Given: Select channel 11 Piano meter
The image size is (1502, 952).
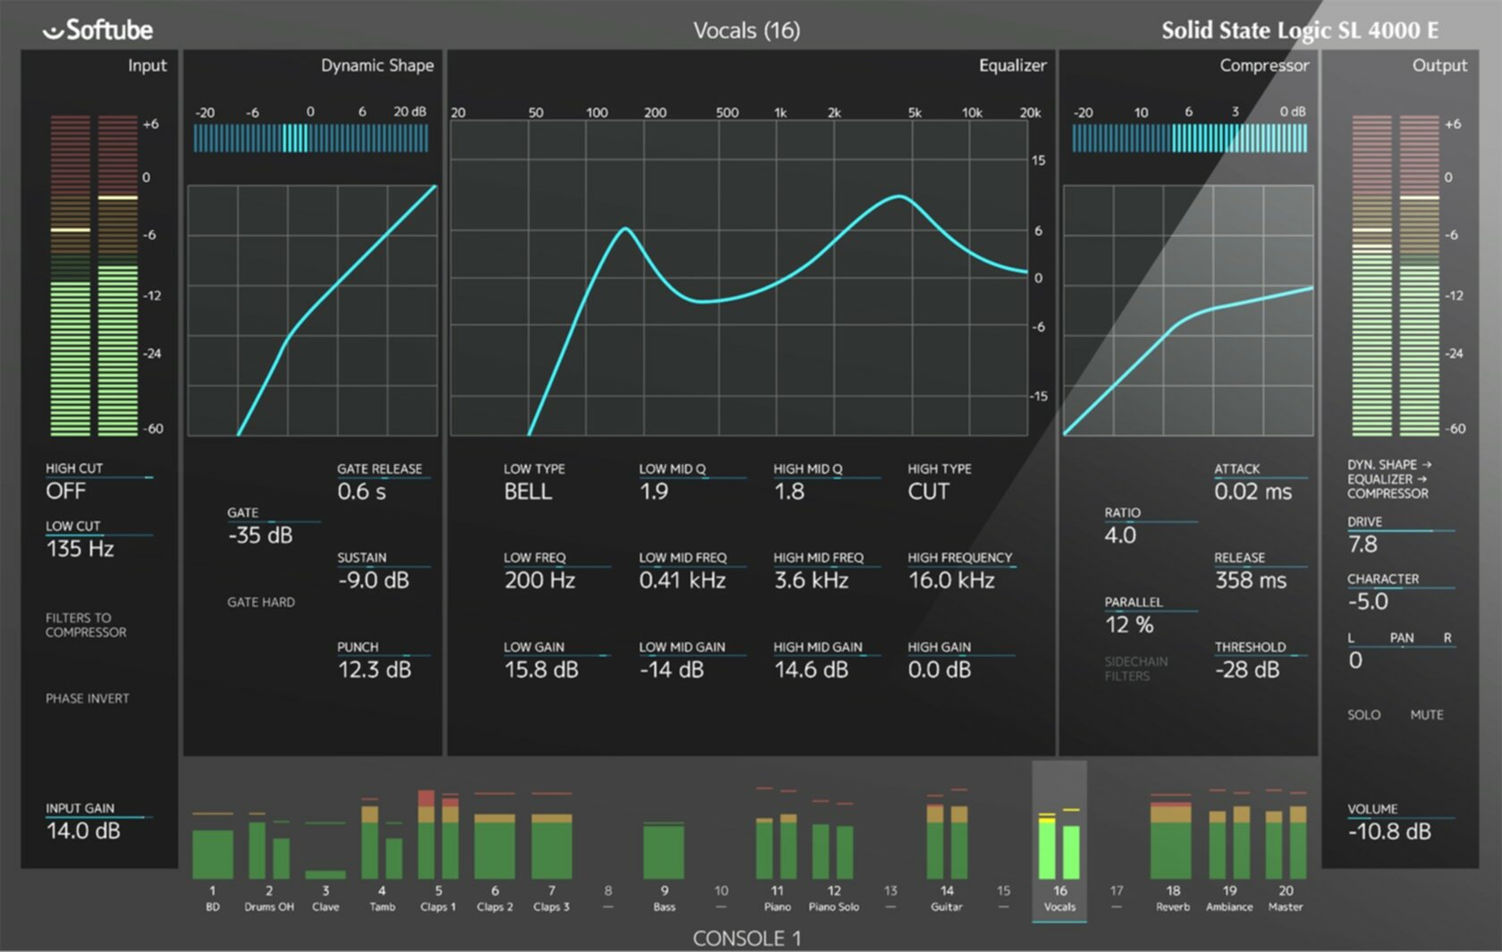Looking at the screenshot, I should point(776,847).
